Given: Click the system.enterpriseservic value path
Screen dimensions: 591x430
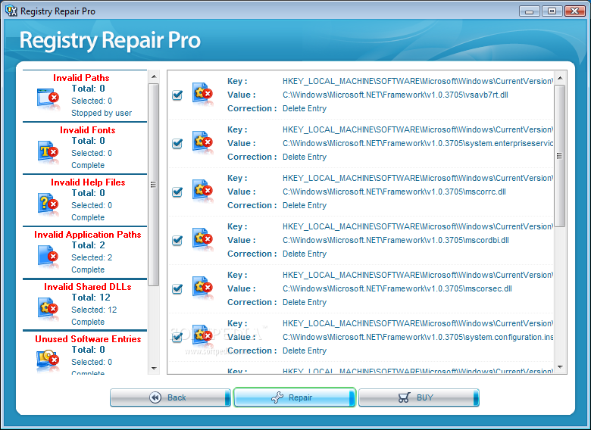Looking at the screenshot, I should click(417, 143).
